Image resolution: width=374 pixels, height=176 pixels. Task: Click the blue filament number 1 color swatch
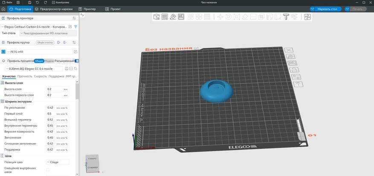pos(3,51)
